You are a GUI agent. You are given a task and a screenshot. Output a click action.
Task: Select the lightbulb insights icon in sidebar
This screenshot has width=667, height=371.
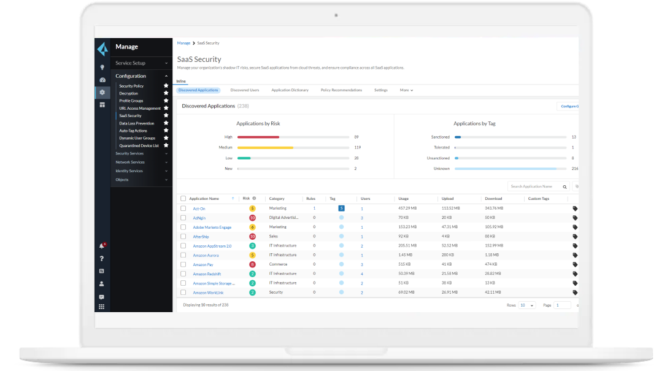(x=102, y=67)
